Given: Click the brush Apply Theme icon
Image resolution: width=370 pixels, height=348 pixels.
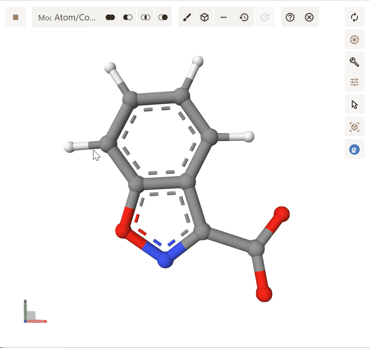Looking at the screenshot, I should click(187, 17).
